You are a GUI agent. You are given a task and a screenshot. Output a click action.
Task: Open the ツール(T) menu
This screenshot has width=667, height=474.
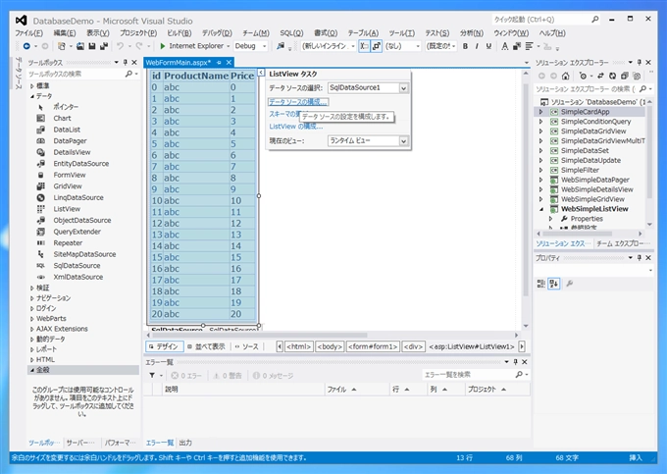[401, 33]
